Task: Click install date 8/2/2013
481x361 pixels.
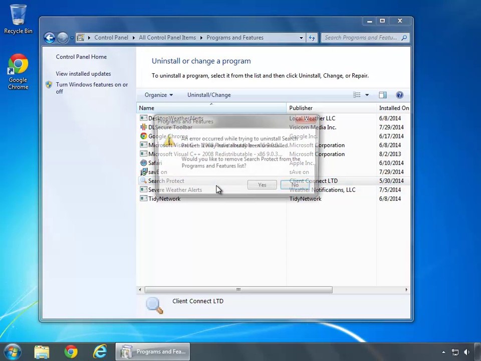Action: pos(390,154)
